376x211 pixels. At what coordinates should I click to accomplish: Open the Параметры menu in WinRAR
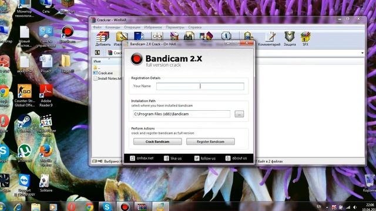[x=175, y=28]
